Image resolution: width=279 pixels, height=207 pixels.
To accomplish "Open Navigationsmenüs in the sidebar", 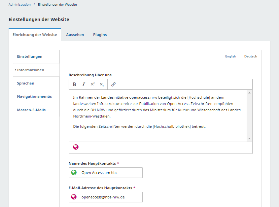I will click(x=34, y=96).
